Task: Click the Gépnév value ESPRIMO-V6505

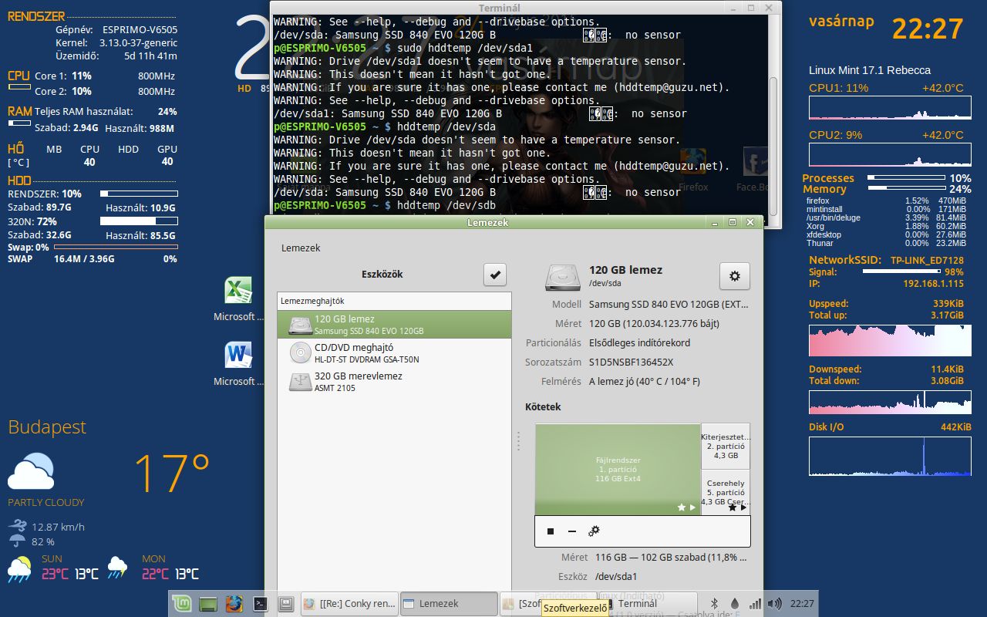Action: 140,30
